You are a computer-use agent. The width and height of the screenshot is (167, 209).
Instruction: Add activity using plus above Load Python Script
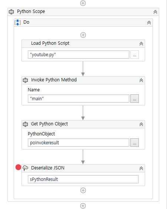83,35
